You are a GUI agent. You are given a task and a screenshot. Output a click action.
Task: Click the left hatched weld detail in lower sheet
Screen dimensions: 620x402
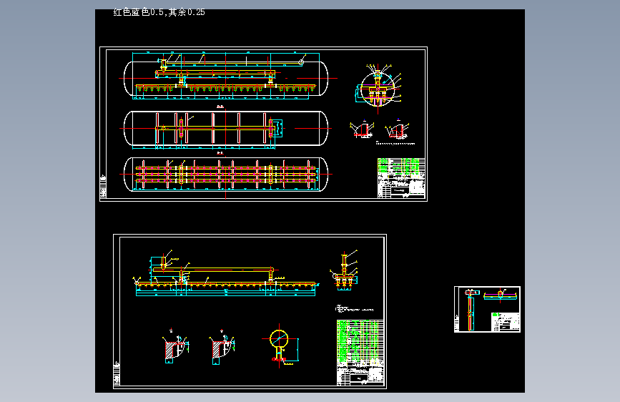click(x=176, y=347)
